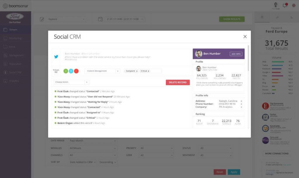This screenshot has width=299, height=178.
Task: Click the DELETE RECORD button
Action: point(178,82)
